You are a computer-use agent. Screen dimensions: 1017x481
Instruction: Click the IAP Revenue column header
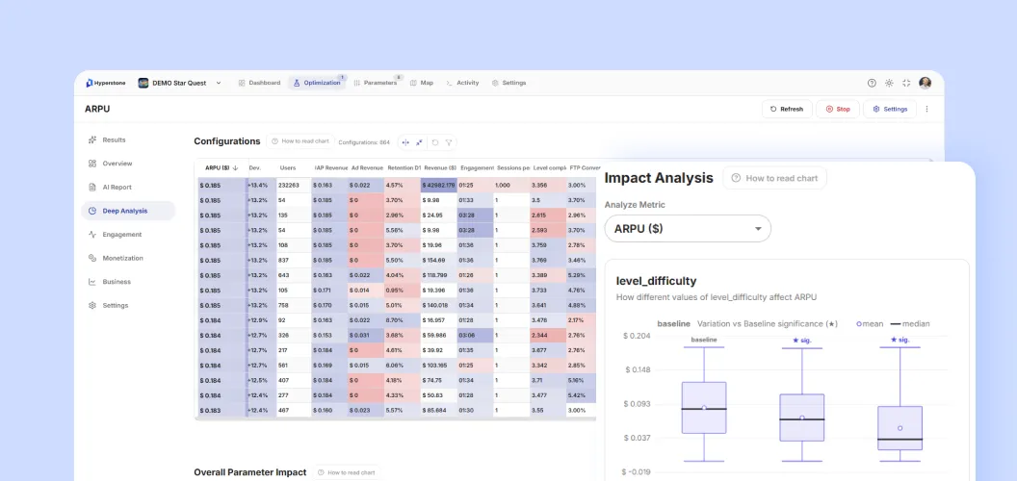pyautogui.click(x=330, y=168)
